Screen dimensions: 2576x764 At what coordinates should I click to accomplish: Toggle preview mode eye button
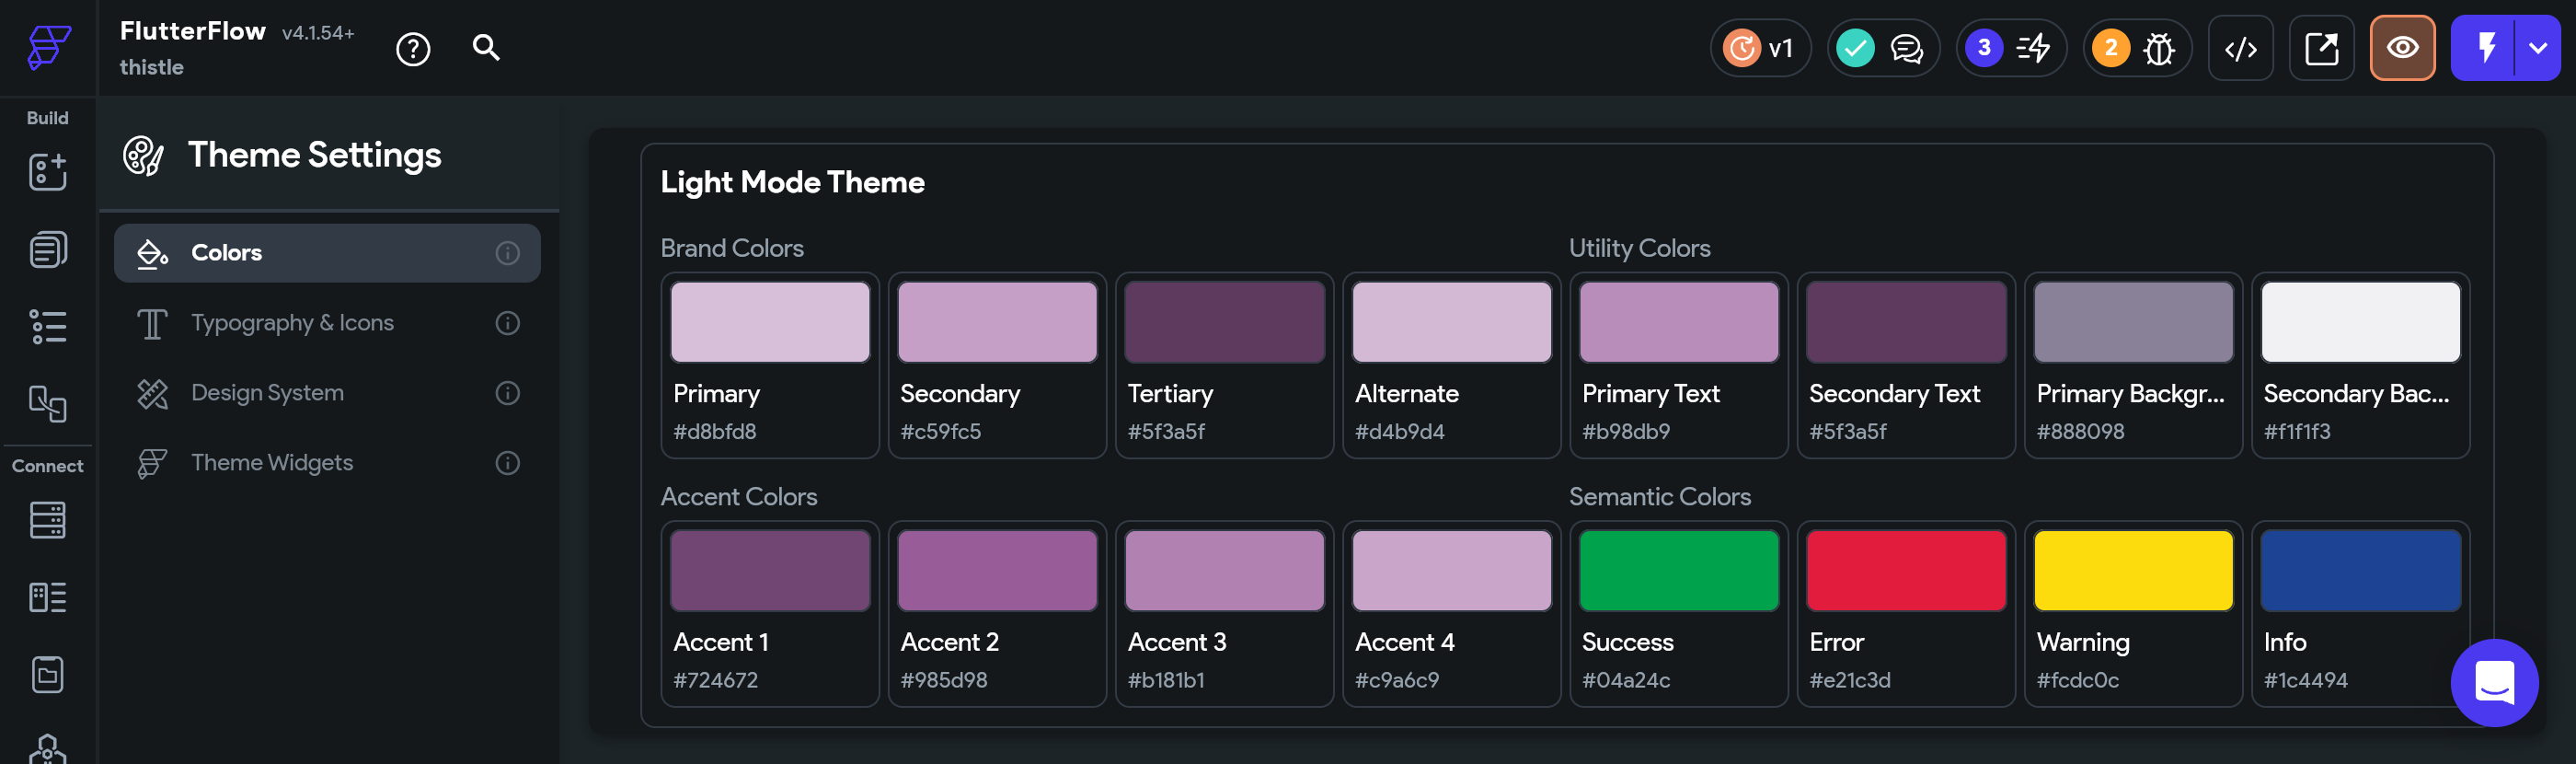(x=2402, y=48)
